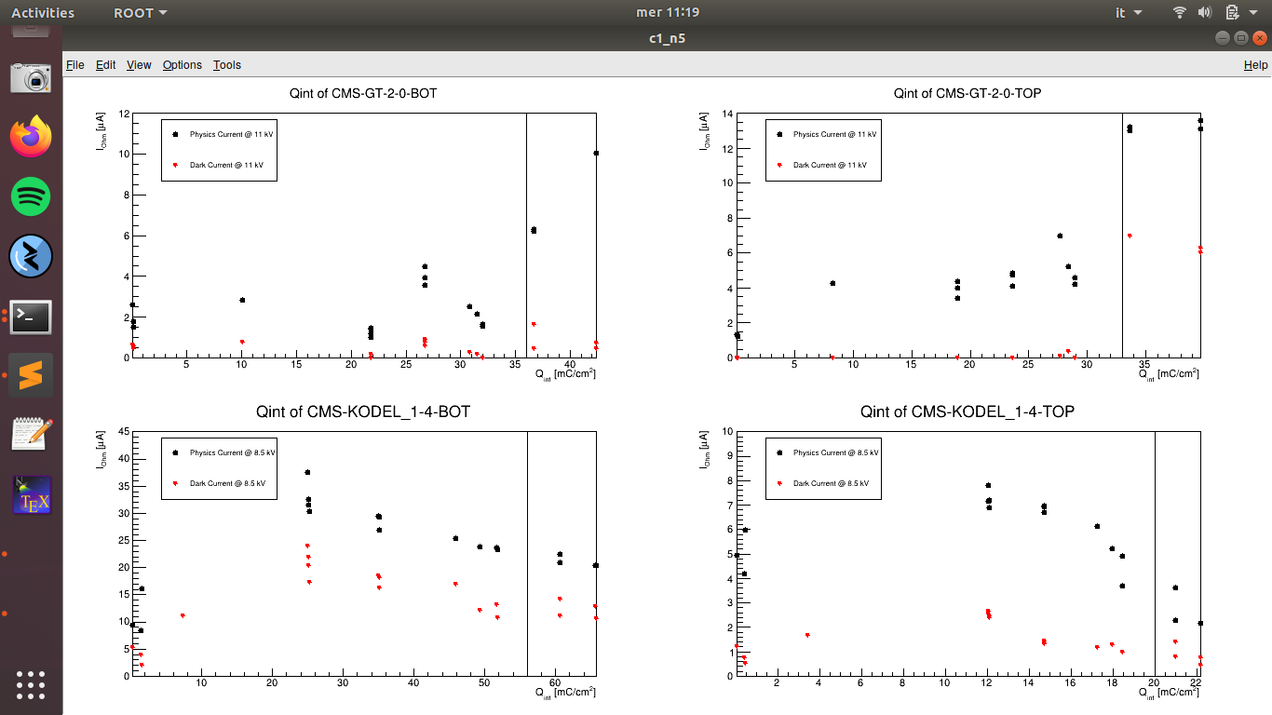
Task: Expand the ROOT application menu
Action: 141,13
